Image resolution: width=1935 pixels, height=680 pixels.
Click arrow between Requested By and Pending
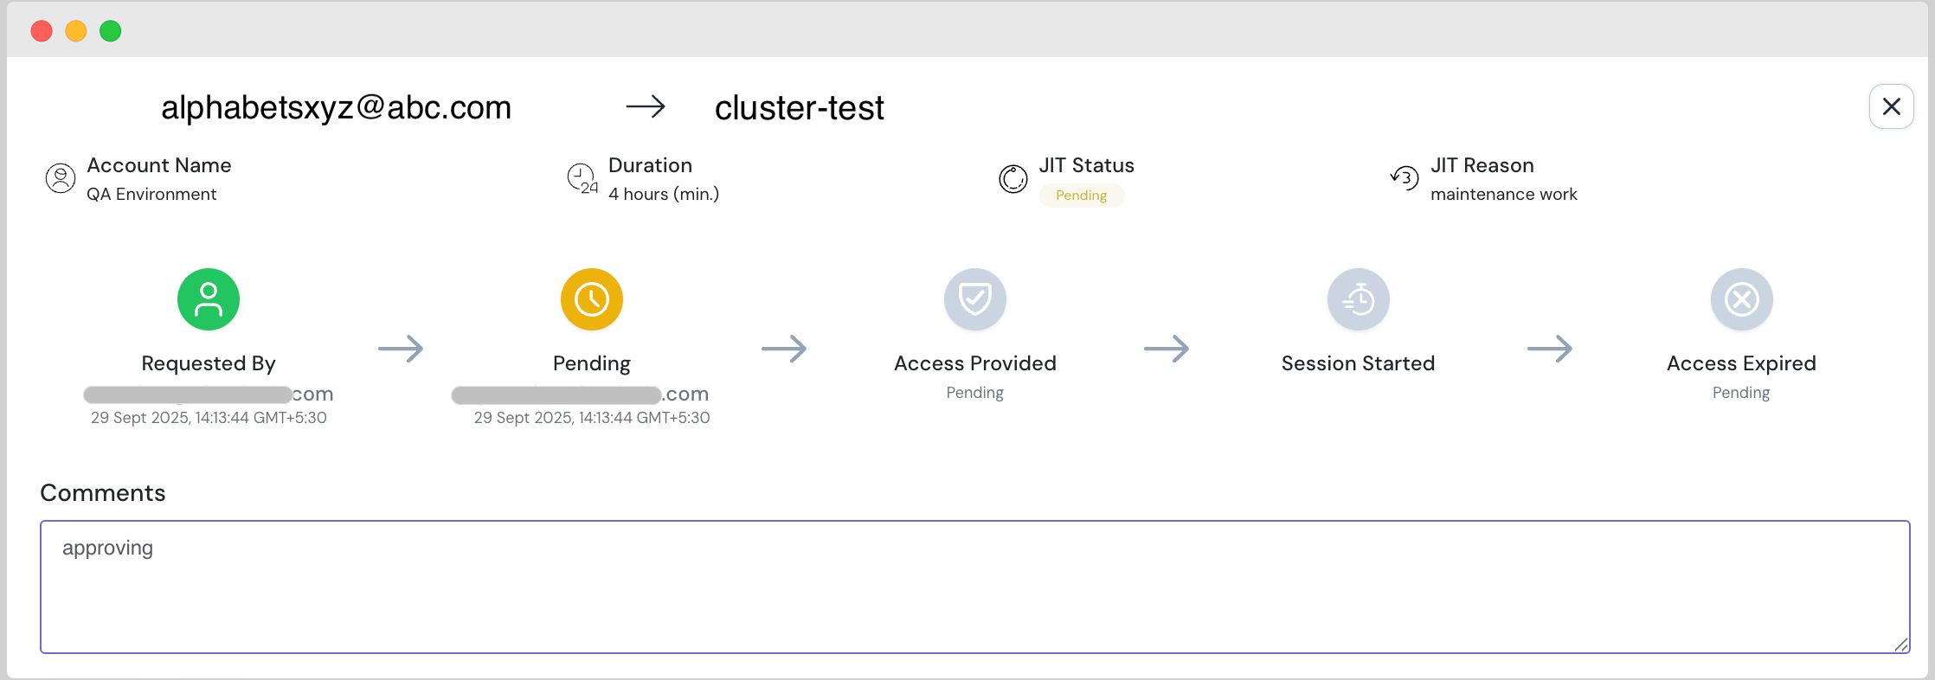pos(401,349)
